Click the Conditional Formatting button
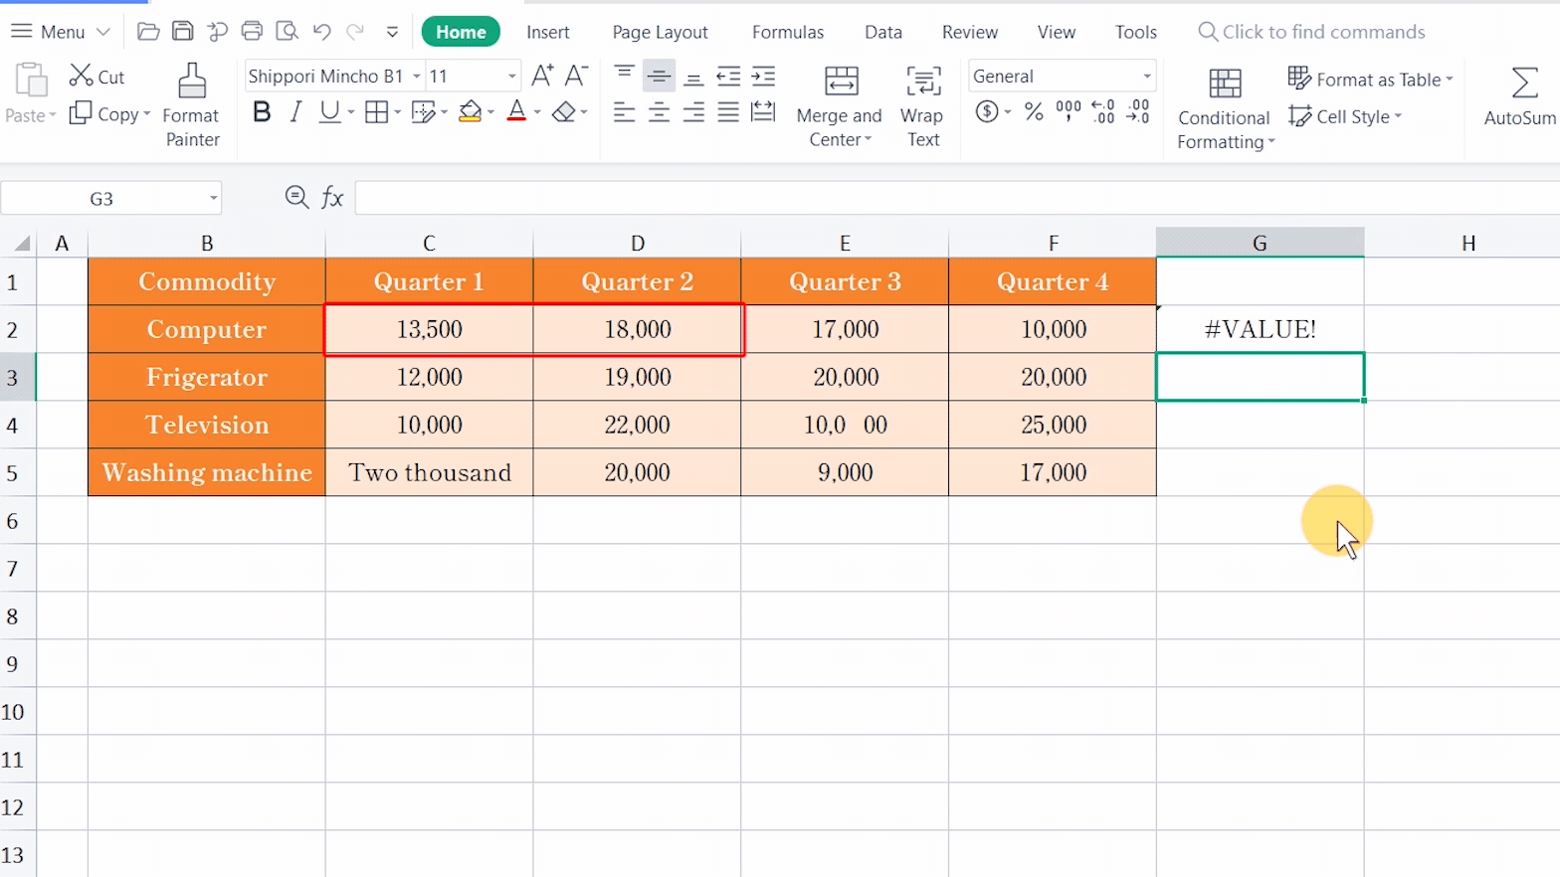1560x877 pixels. point(1225,107)
